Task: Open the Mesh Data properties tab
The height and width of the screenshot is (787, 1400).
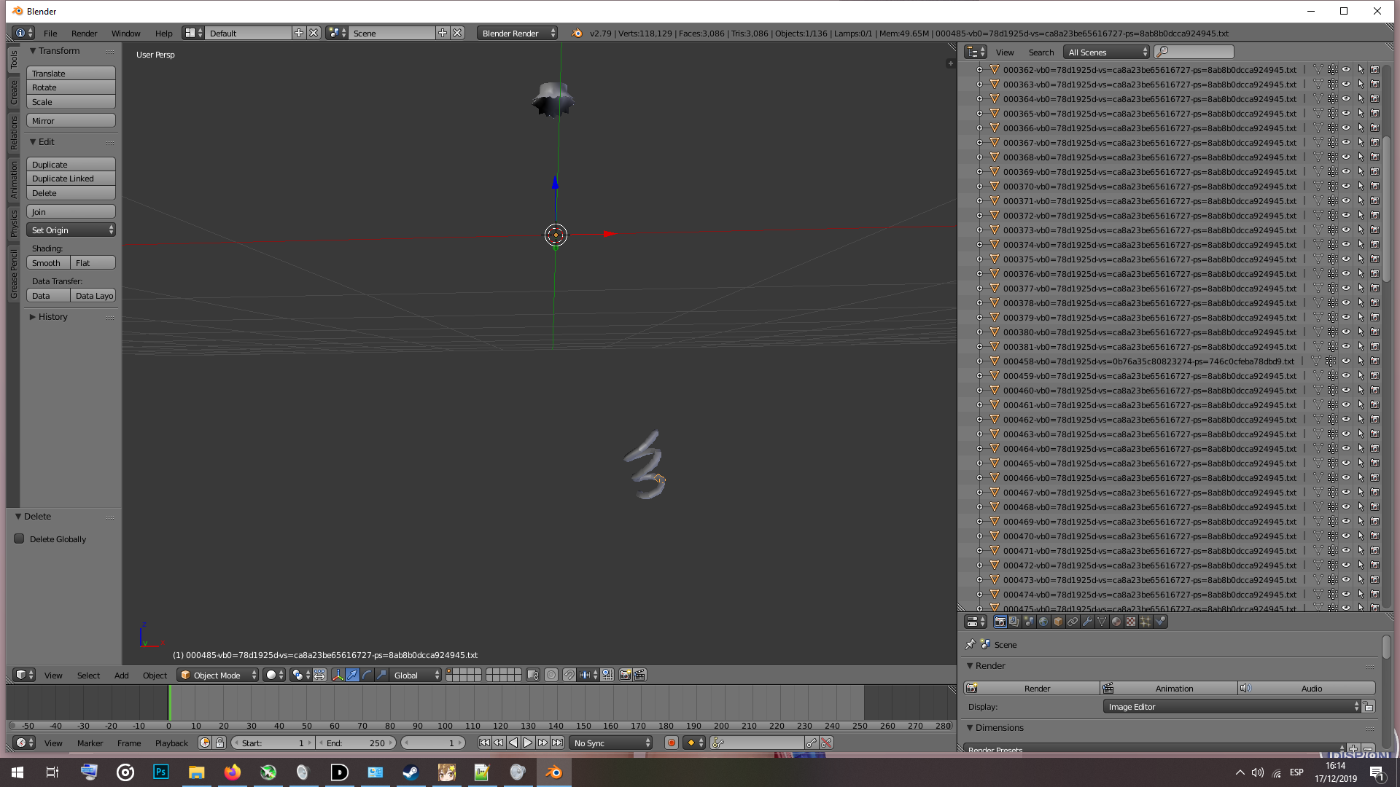Action: coord(1102,622)
